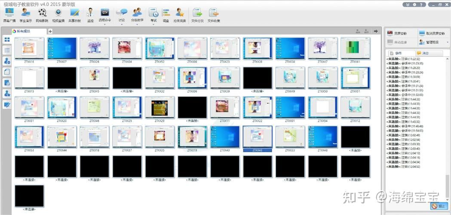
Task: Open 学生演示 student demo
Action: 25,15
